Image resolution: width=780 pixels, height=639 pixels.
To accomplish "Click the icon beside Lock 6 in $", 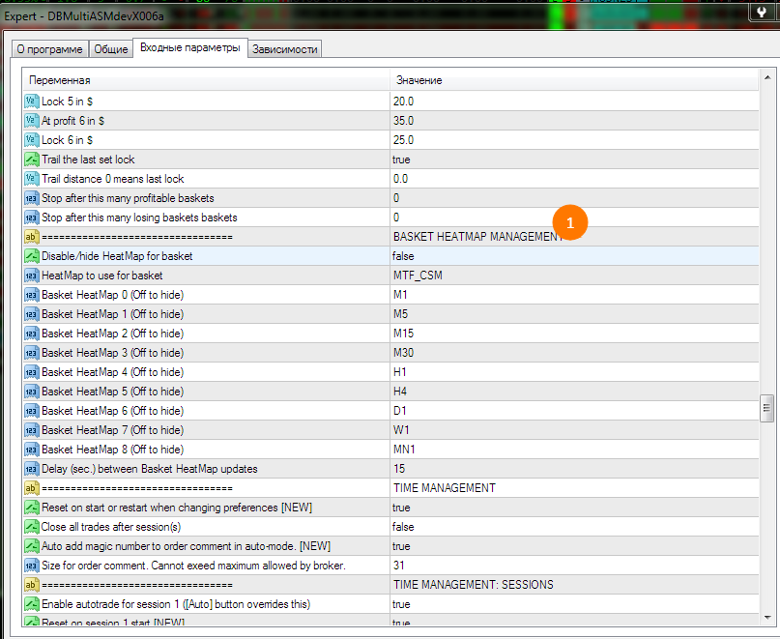I will 31,140.
